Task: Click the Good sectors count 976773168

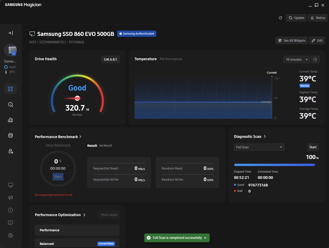Action: tap(258, 185)
